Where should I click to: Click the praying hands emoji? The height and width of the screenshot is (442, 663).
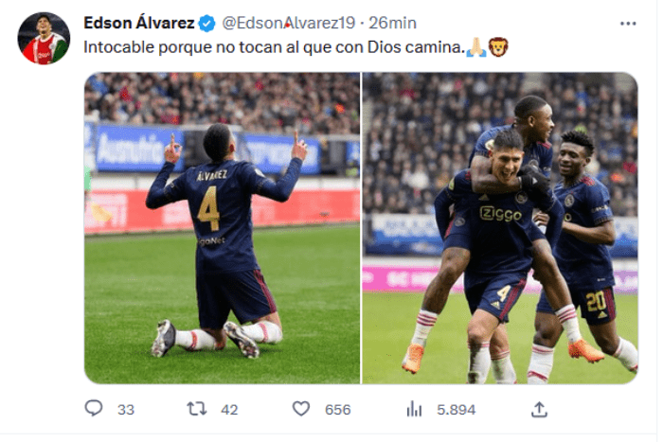(x=476, y=47)
